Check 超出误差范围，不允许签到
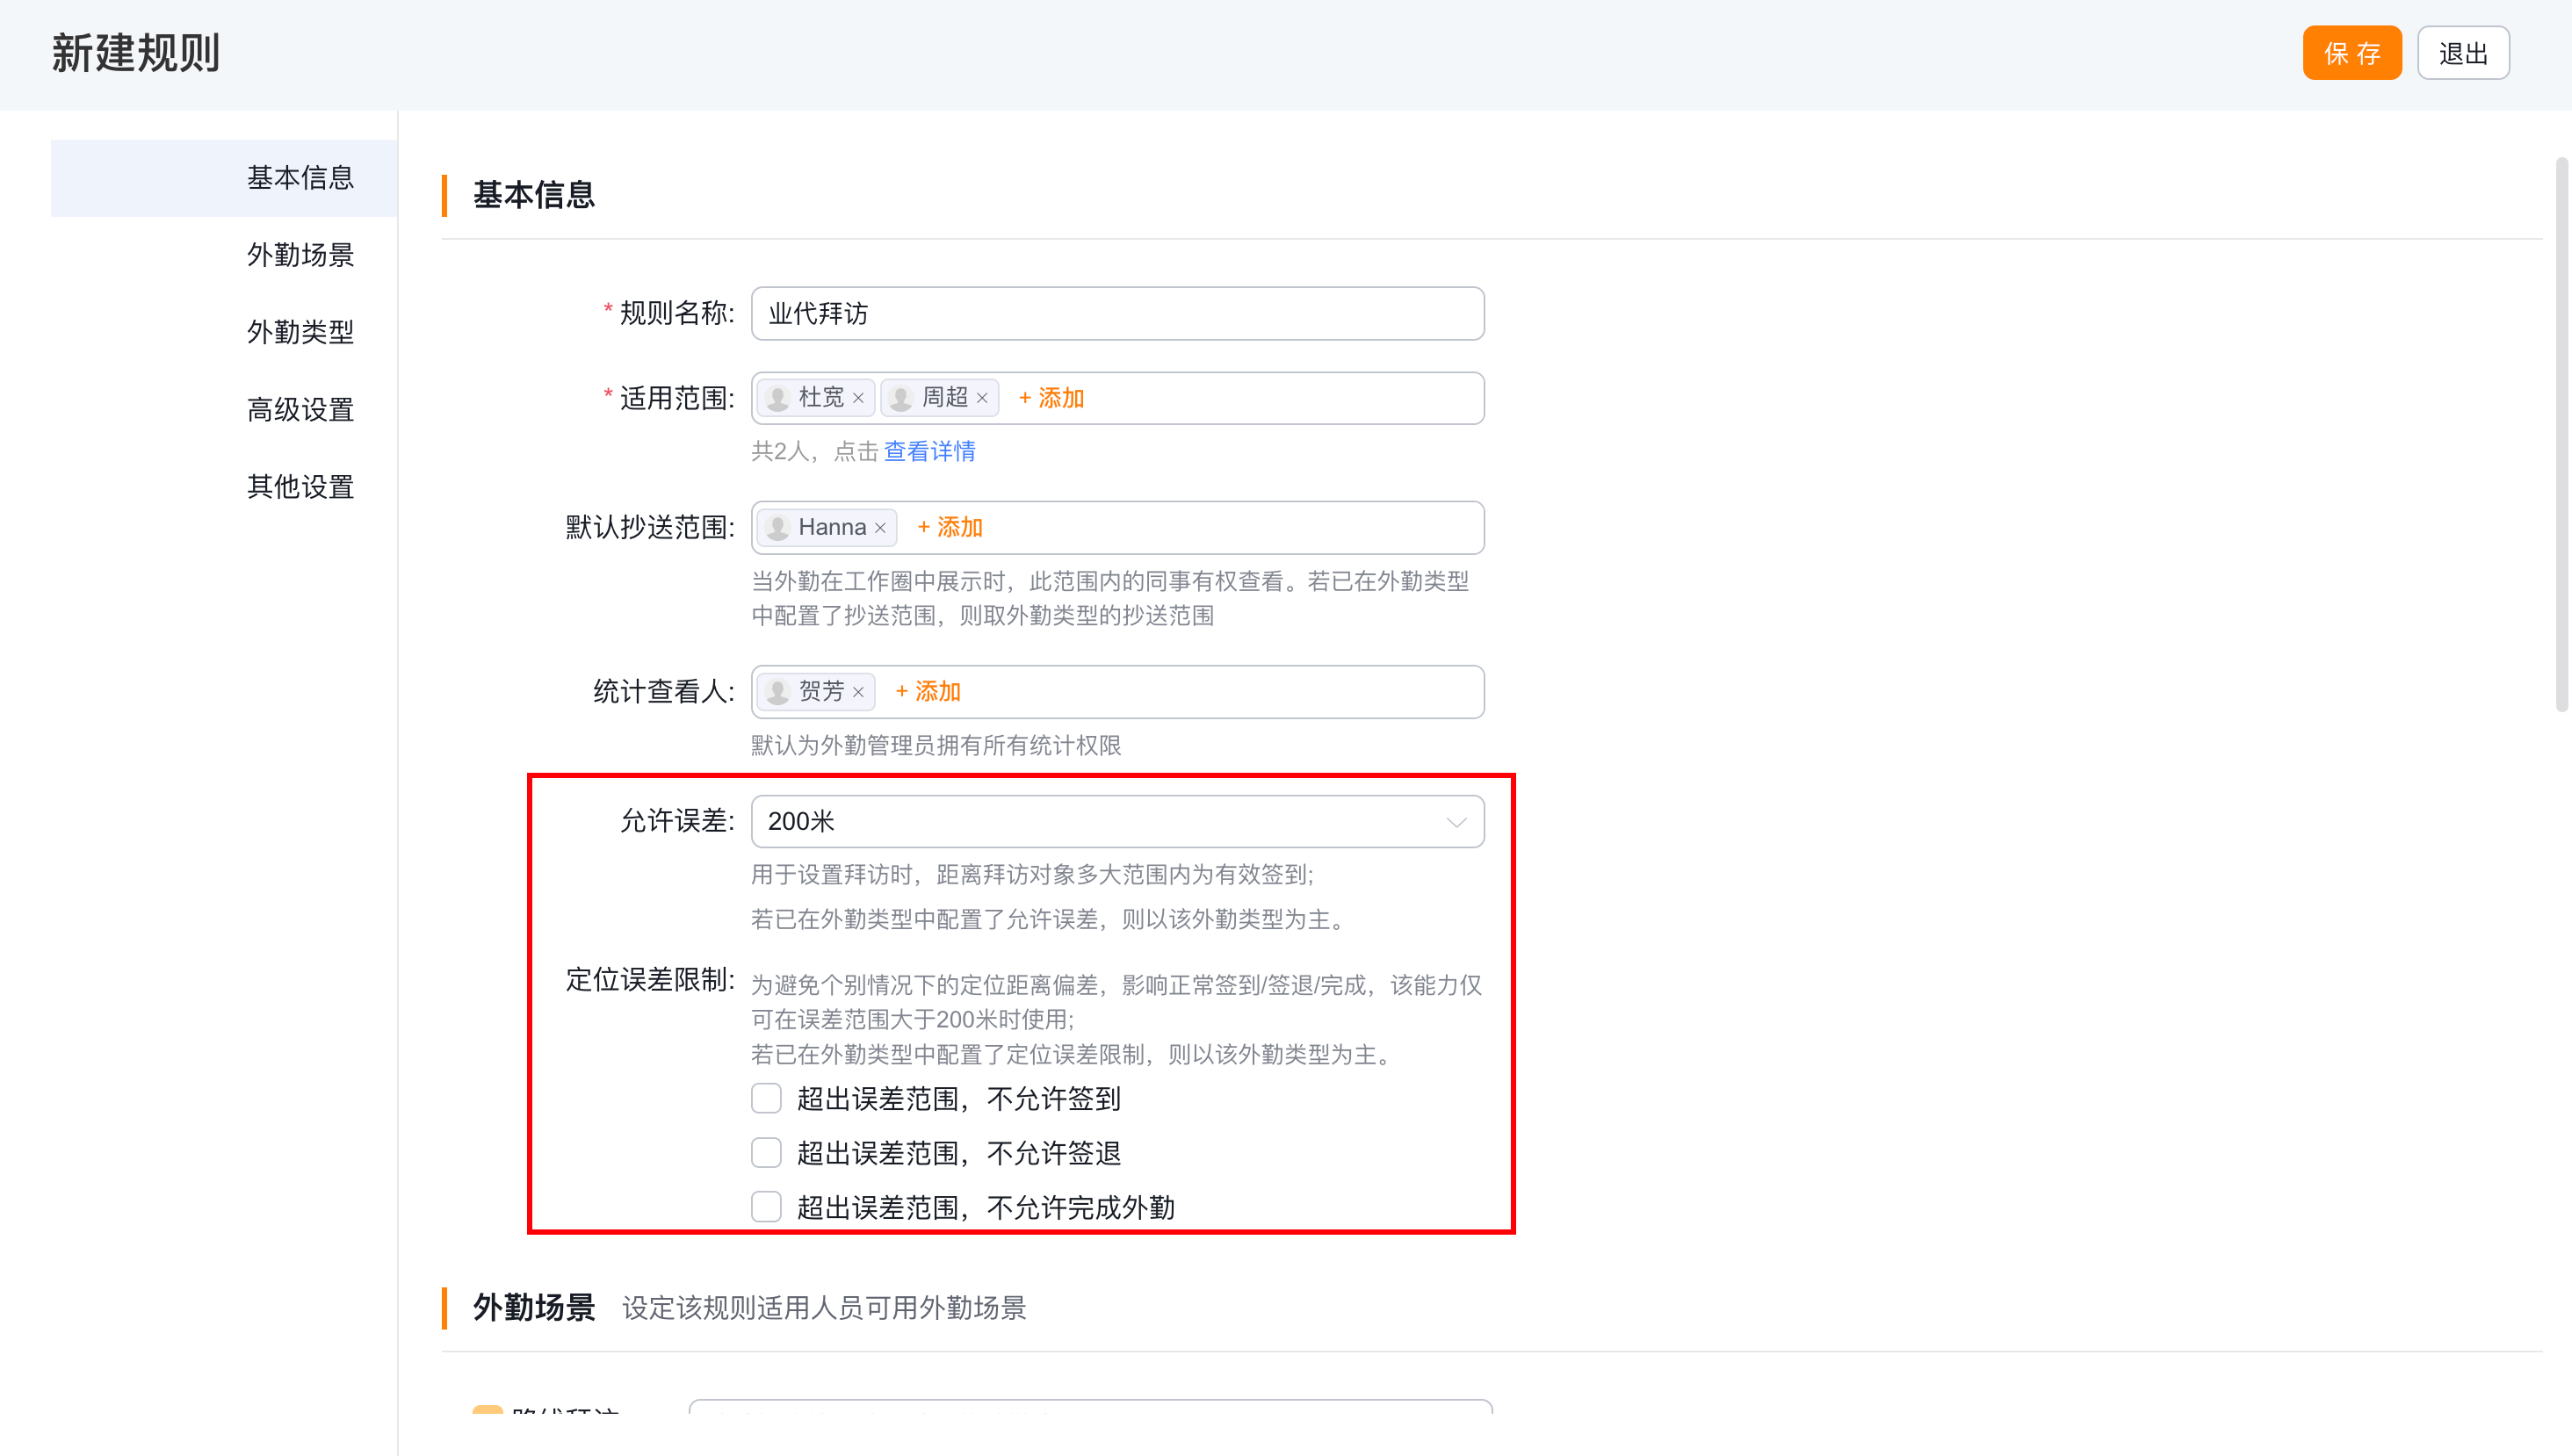 [x=766, y=1099]
